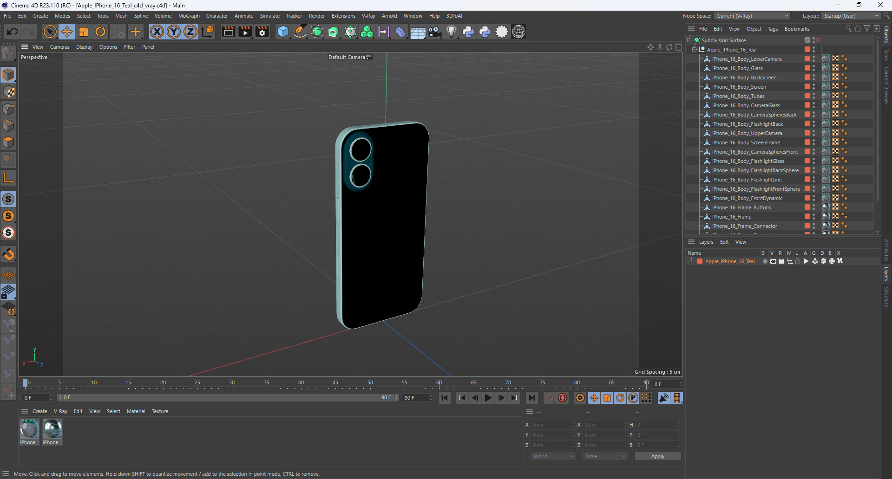This screenshot has height=479, width=892.
Task: Click the Spline Pen tool icon
Action: pos(300,32)
